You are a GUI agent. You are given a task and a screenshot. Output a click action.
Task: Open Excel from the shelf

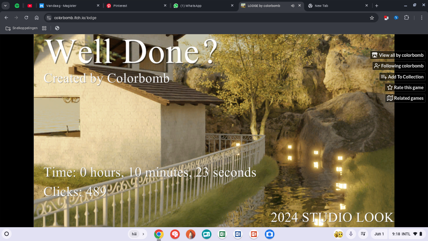coord(222,234)
